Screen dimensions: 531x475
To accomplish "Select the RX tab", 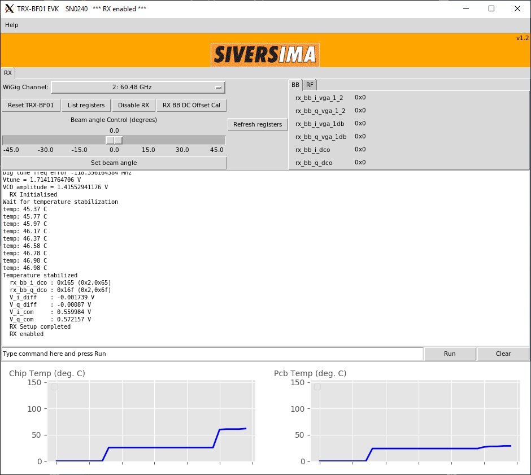I will tap(8, 73).
